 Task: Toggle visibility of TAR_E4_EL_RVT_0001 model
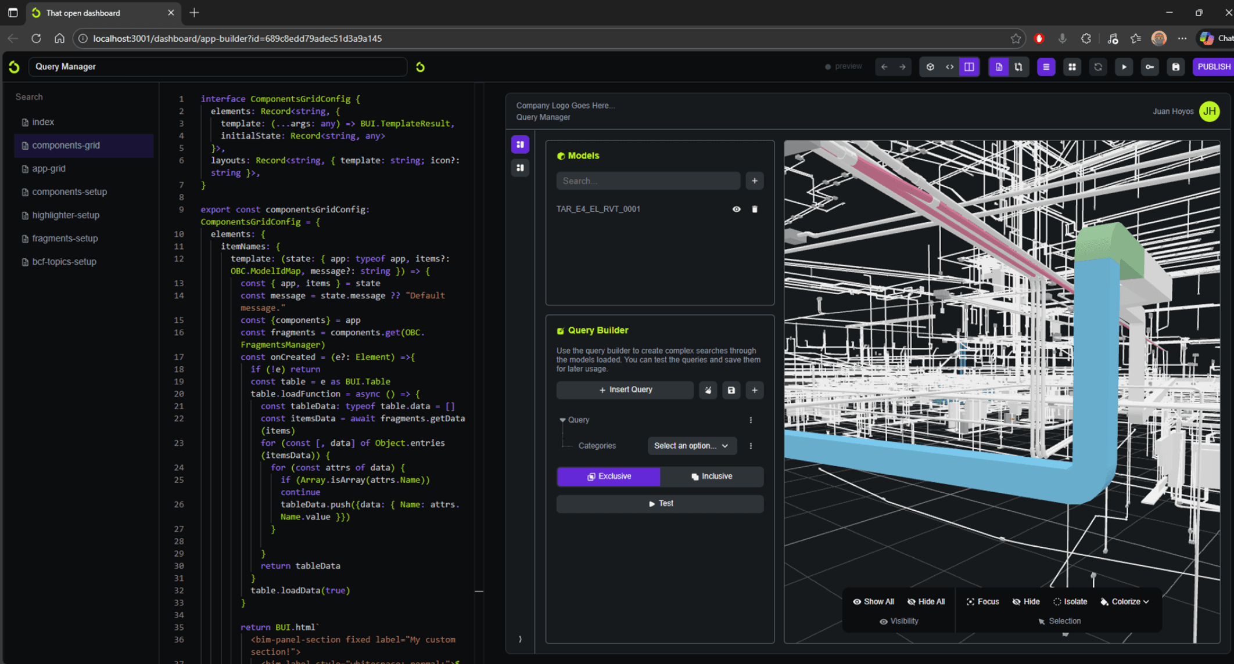pos(736,209)
